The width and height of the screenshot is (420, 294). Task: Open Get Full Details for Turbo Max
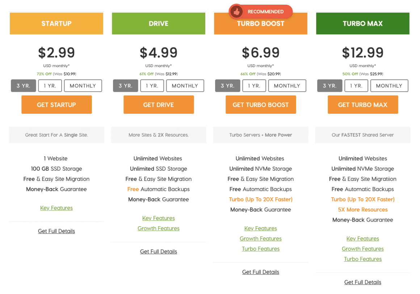pyautogui.click(x=363, y=282)
